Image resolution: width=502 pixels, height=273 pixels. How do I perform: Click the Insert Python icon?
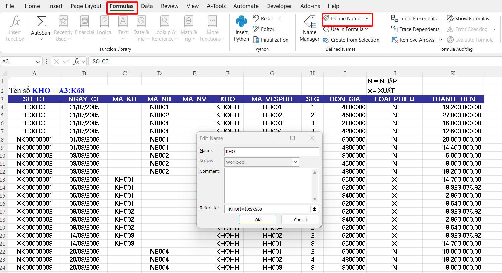241,22
